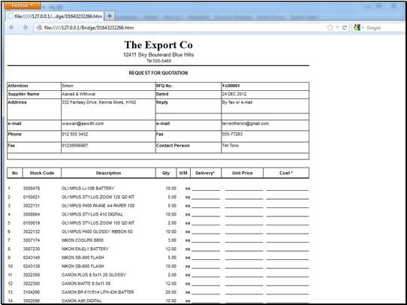Image resolution: width=407 pixels, height=305 pixels.
Task: Click stock code "3008478"
Action: coord(32,189)
